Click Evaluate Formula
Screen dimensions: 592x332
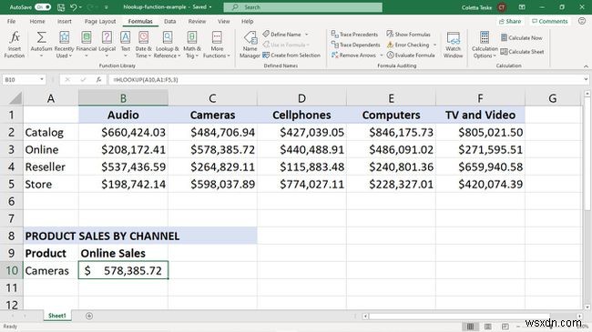pyautogui.click(x=411, y=55)
